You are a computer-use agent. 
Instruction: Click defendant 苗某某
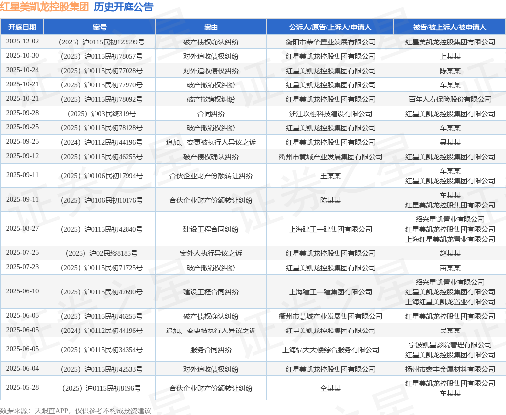(450, 268)
